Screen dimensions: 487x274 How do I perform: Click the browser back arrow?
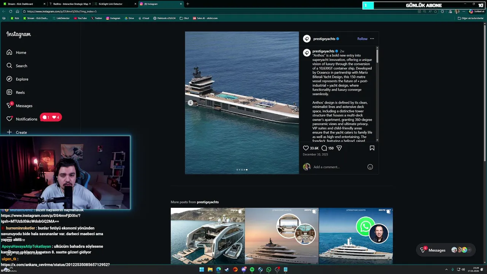click(x=4, y=11)
